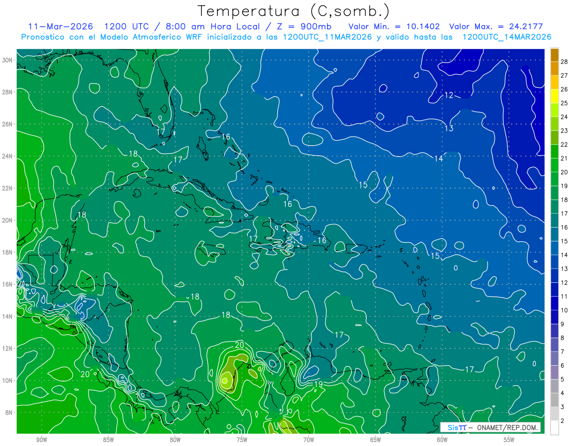
Task: Click the "14N" latitude axis label
Action: coord(8,317)
